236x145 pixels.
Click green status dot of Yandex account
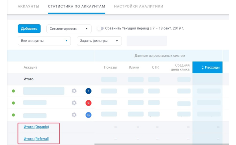click(13, 103)
